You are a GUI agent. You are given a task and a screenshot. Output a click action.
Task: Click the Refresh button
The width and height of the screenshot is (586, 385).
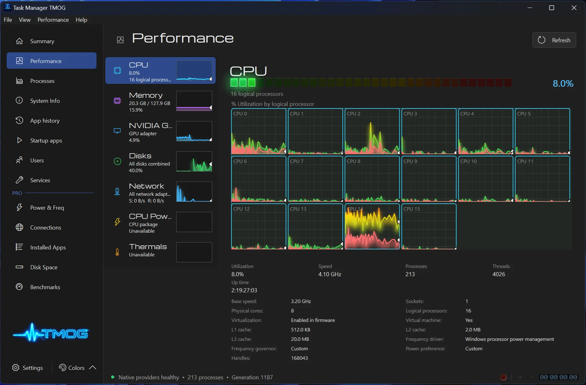coord(554,40)
